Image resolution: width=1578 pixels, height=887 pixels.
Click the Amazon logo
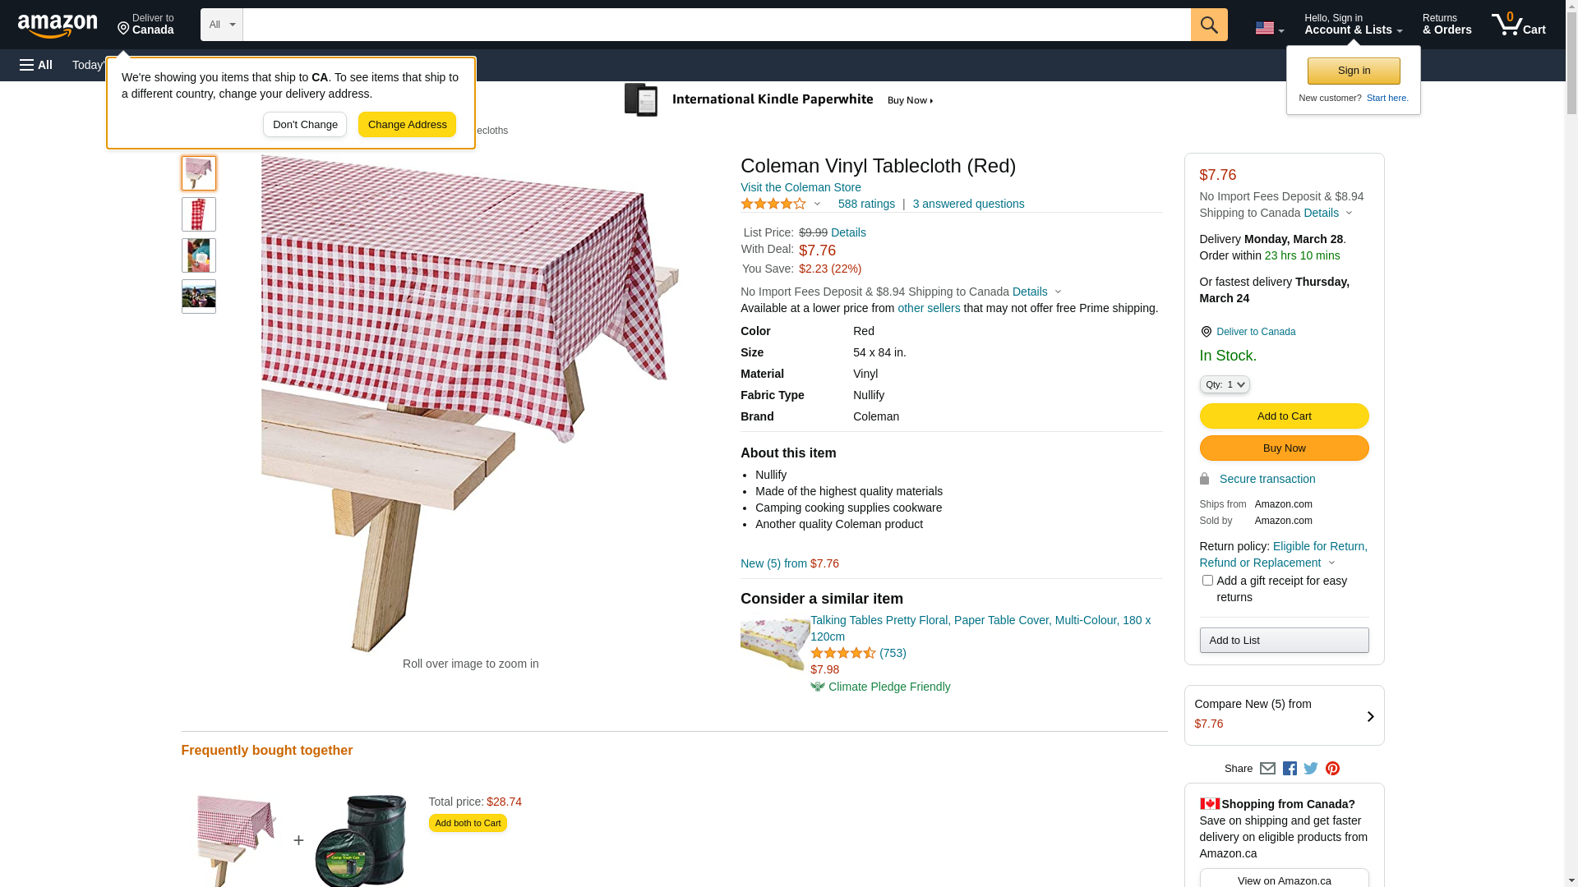(x=58, y=25)
